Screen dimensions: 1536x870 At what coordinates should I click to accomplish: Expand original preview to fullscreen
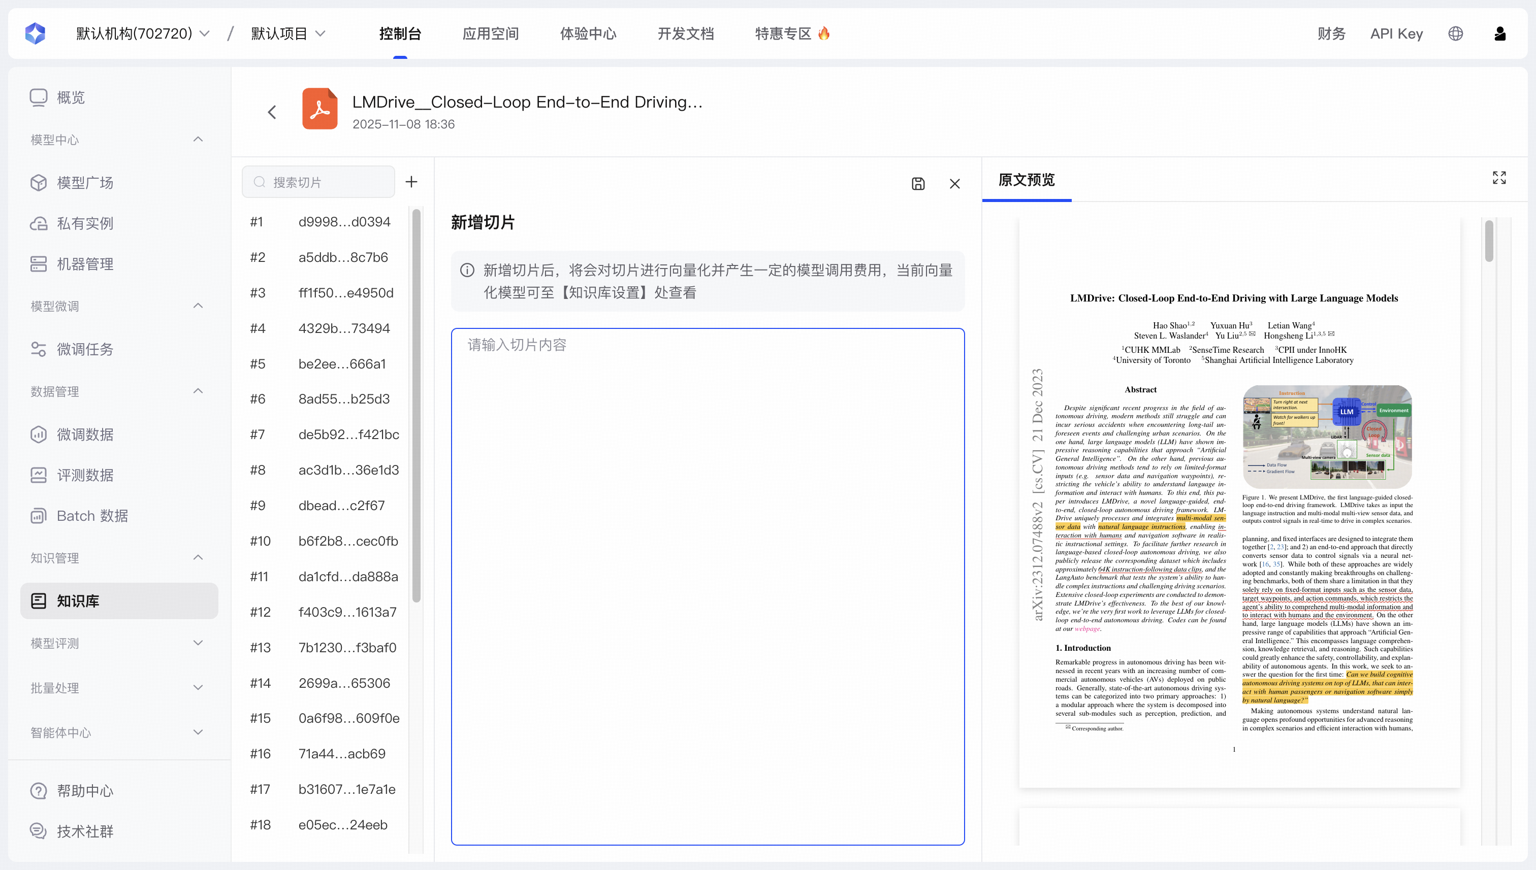pos(1499,178)
